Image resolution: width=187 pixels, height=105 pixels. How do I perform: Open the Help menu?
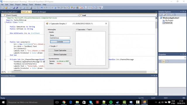coord(44,5)
